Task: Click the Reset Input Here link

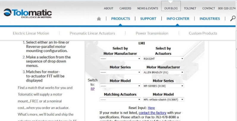Action: (151, 108)
